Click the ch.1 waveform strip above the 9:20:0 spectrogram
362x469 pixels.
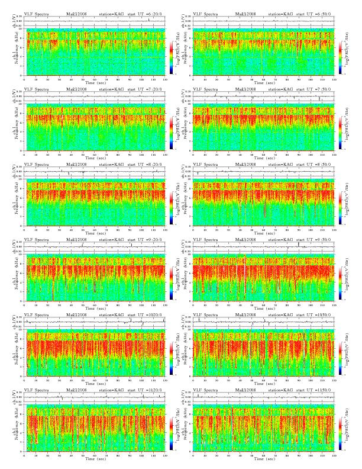tap(95, 247)
